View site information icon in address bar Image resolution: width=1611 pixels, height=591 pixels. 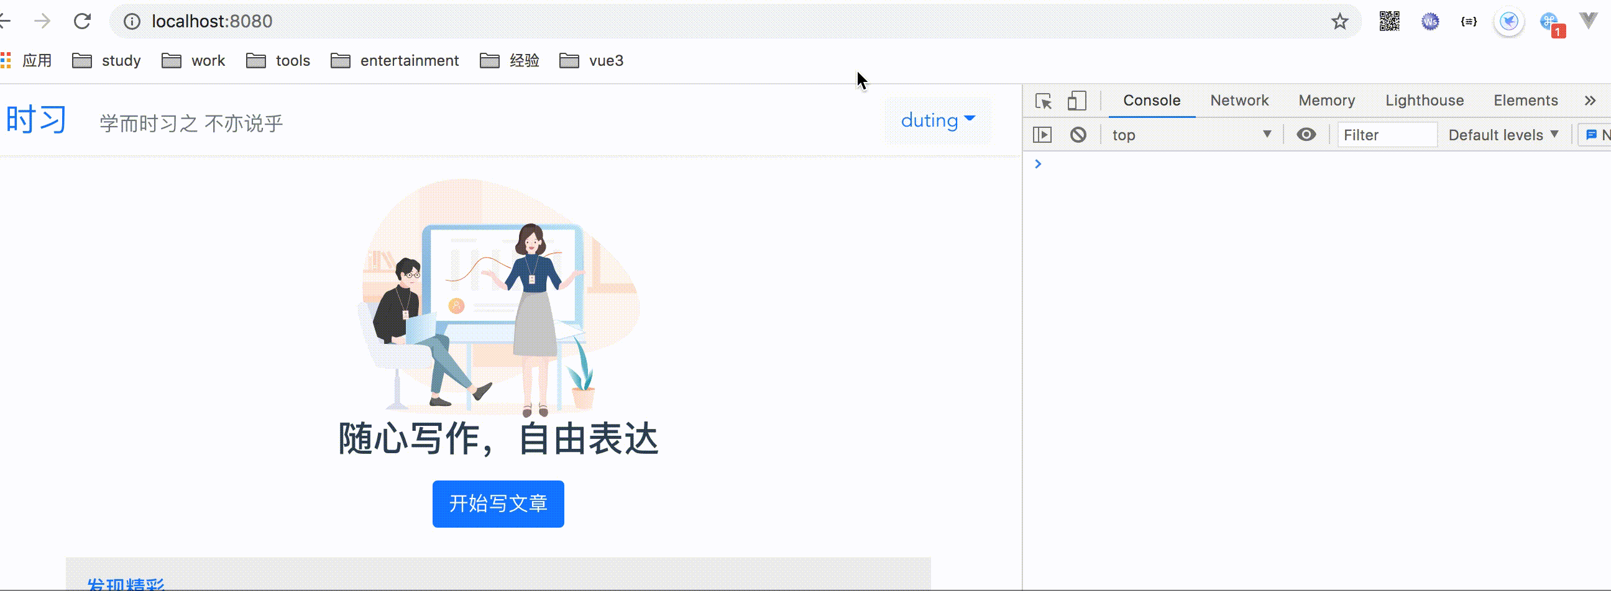131,21
